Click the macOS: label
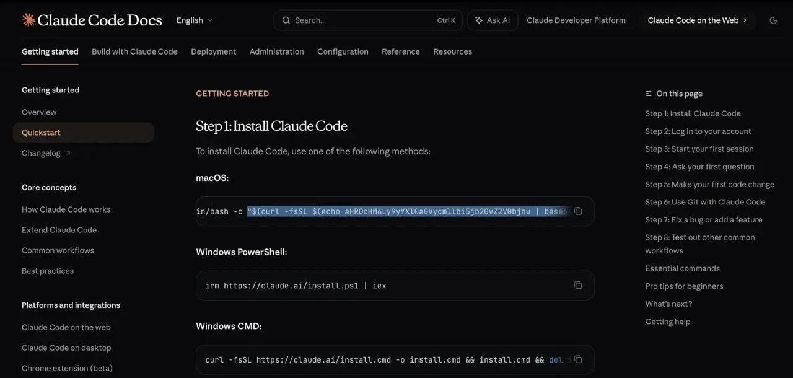 212,178
